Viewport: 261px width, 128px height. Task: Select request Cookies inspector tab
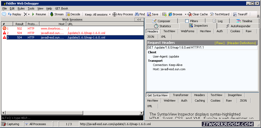235,31
